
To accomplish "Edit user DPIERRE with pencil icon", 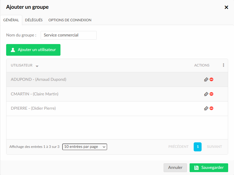I will click(206, 108).
